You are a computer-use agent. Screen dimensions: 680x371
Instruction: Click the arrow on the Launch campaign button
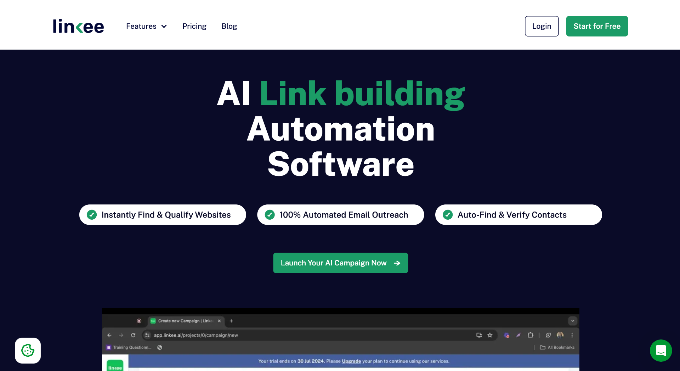pyautogui.click(x=397, y=263)
